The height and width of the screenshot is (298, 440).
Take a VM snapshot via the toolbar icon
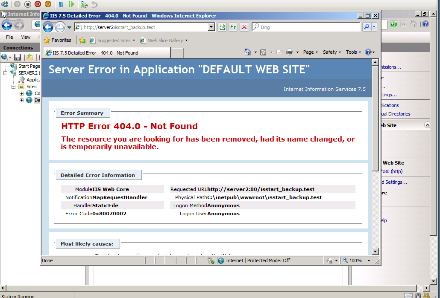point(84,4)
